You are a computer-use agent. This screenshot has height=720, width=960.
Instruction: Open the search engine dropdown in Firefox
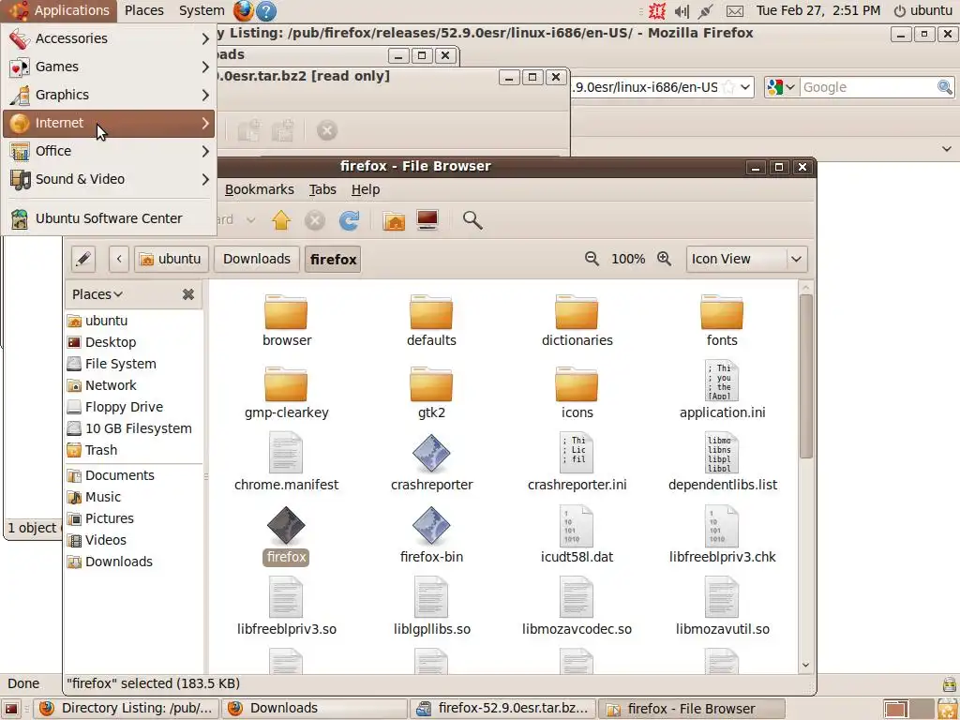tap(781, 87)
